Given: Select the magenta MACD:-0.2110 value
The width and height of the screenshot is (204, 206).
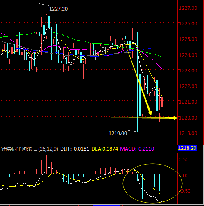Looking at the screenshot, I should pos(137,149).
